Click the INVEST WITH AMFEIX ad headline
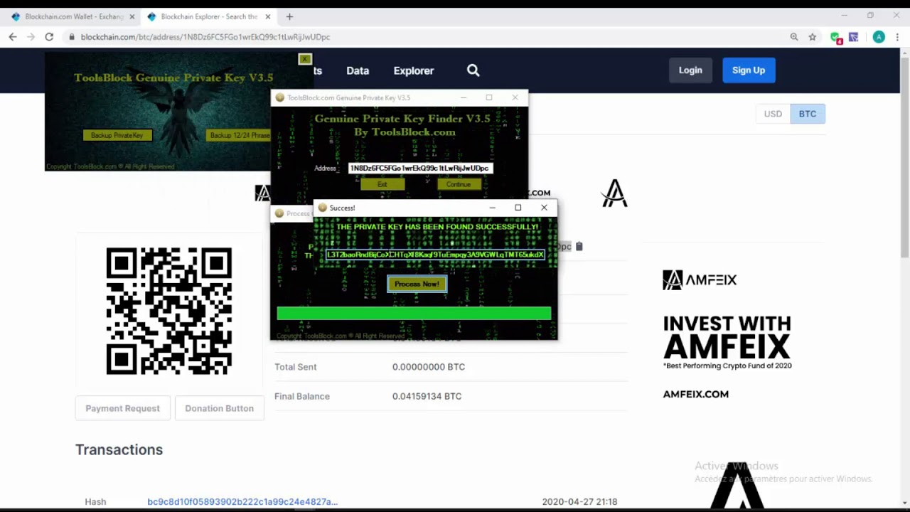 pos(727,338)
